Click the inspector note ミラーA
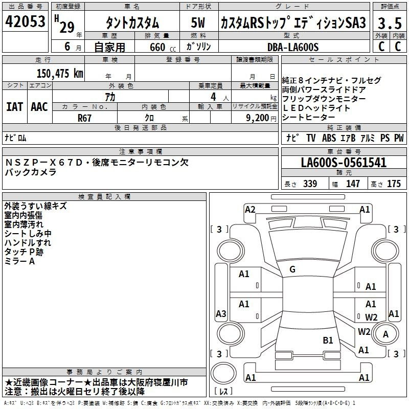The image size is (409, 409). (19, 261)
